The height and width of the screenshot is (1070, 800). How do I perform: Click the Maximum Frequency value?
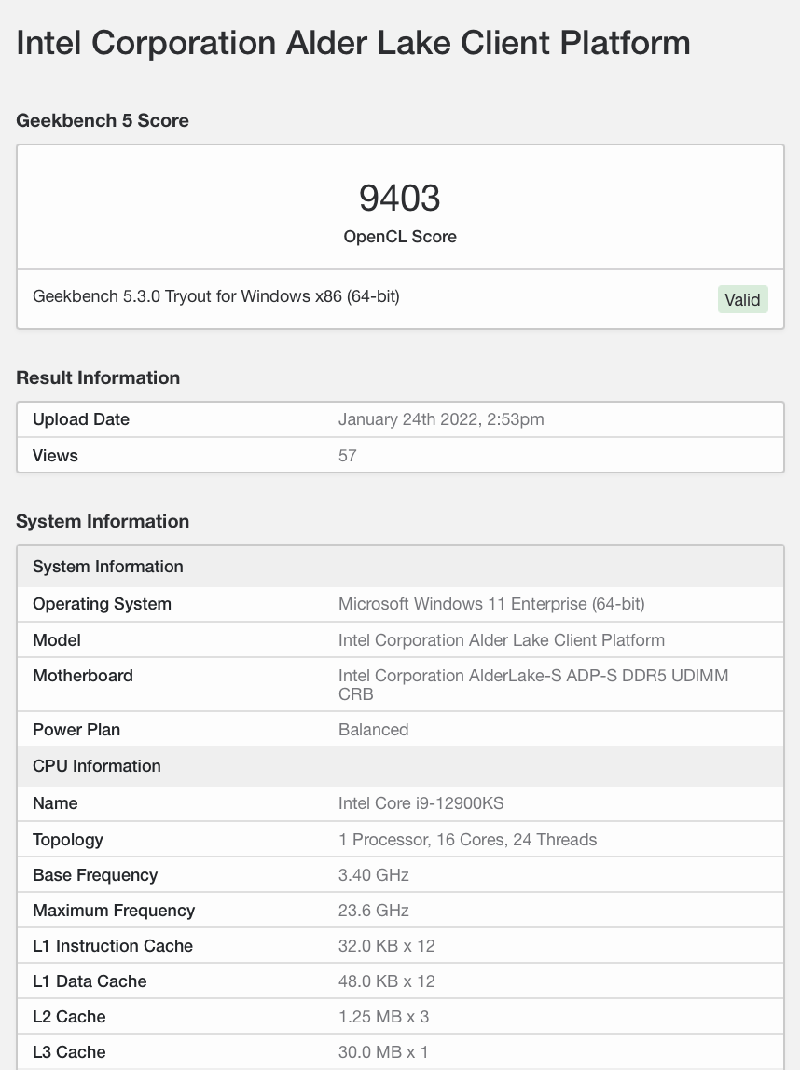tap(373, 911)
